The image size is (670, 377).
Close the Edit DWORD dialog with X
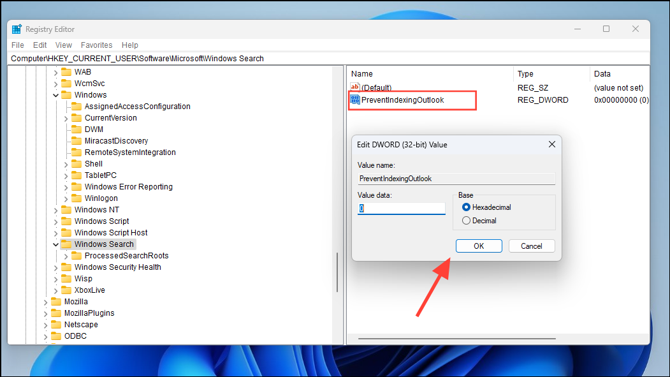coord(552,144)
